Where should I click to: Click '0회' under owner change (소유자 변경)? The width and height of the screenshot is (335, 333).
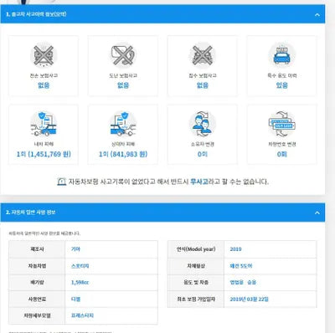pyautogui.click(x=203, y=154)
